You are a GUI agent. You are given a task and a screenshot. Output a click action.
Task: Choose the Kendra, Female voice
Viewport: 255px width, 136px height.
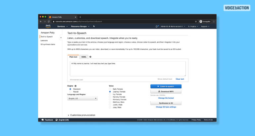[110, 97]
